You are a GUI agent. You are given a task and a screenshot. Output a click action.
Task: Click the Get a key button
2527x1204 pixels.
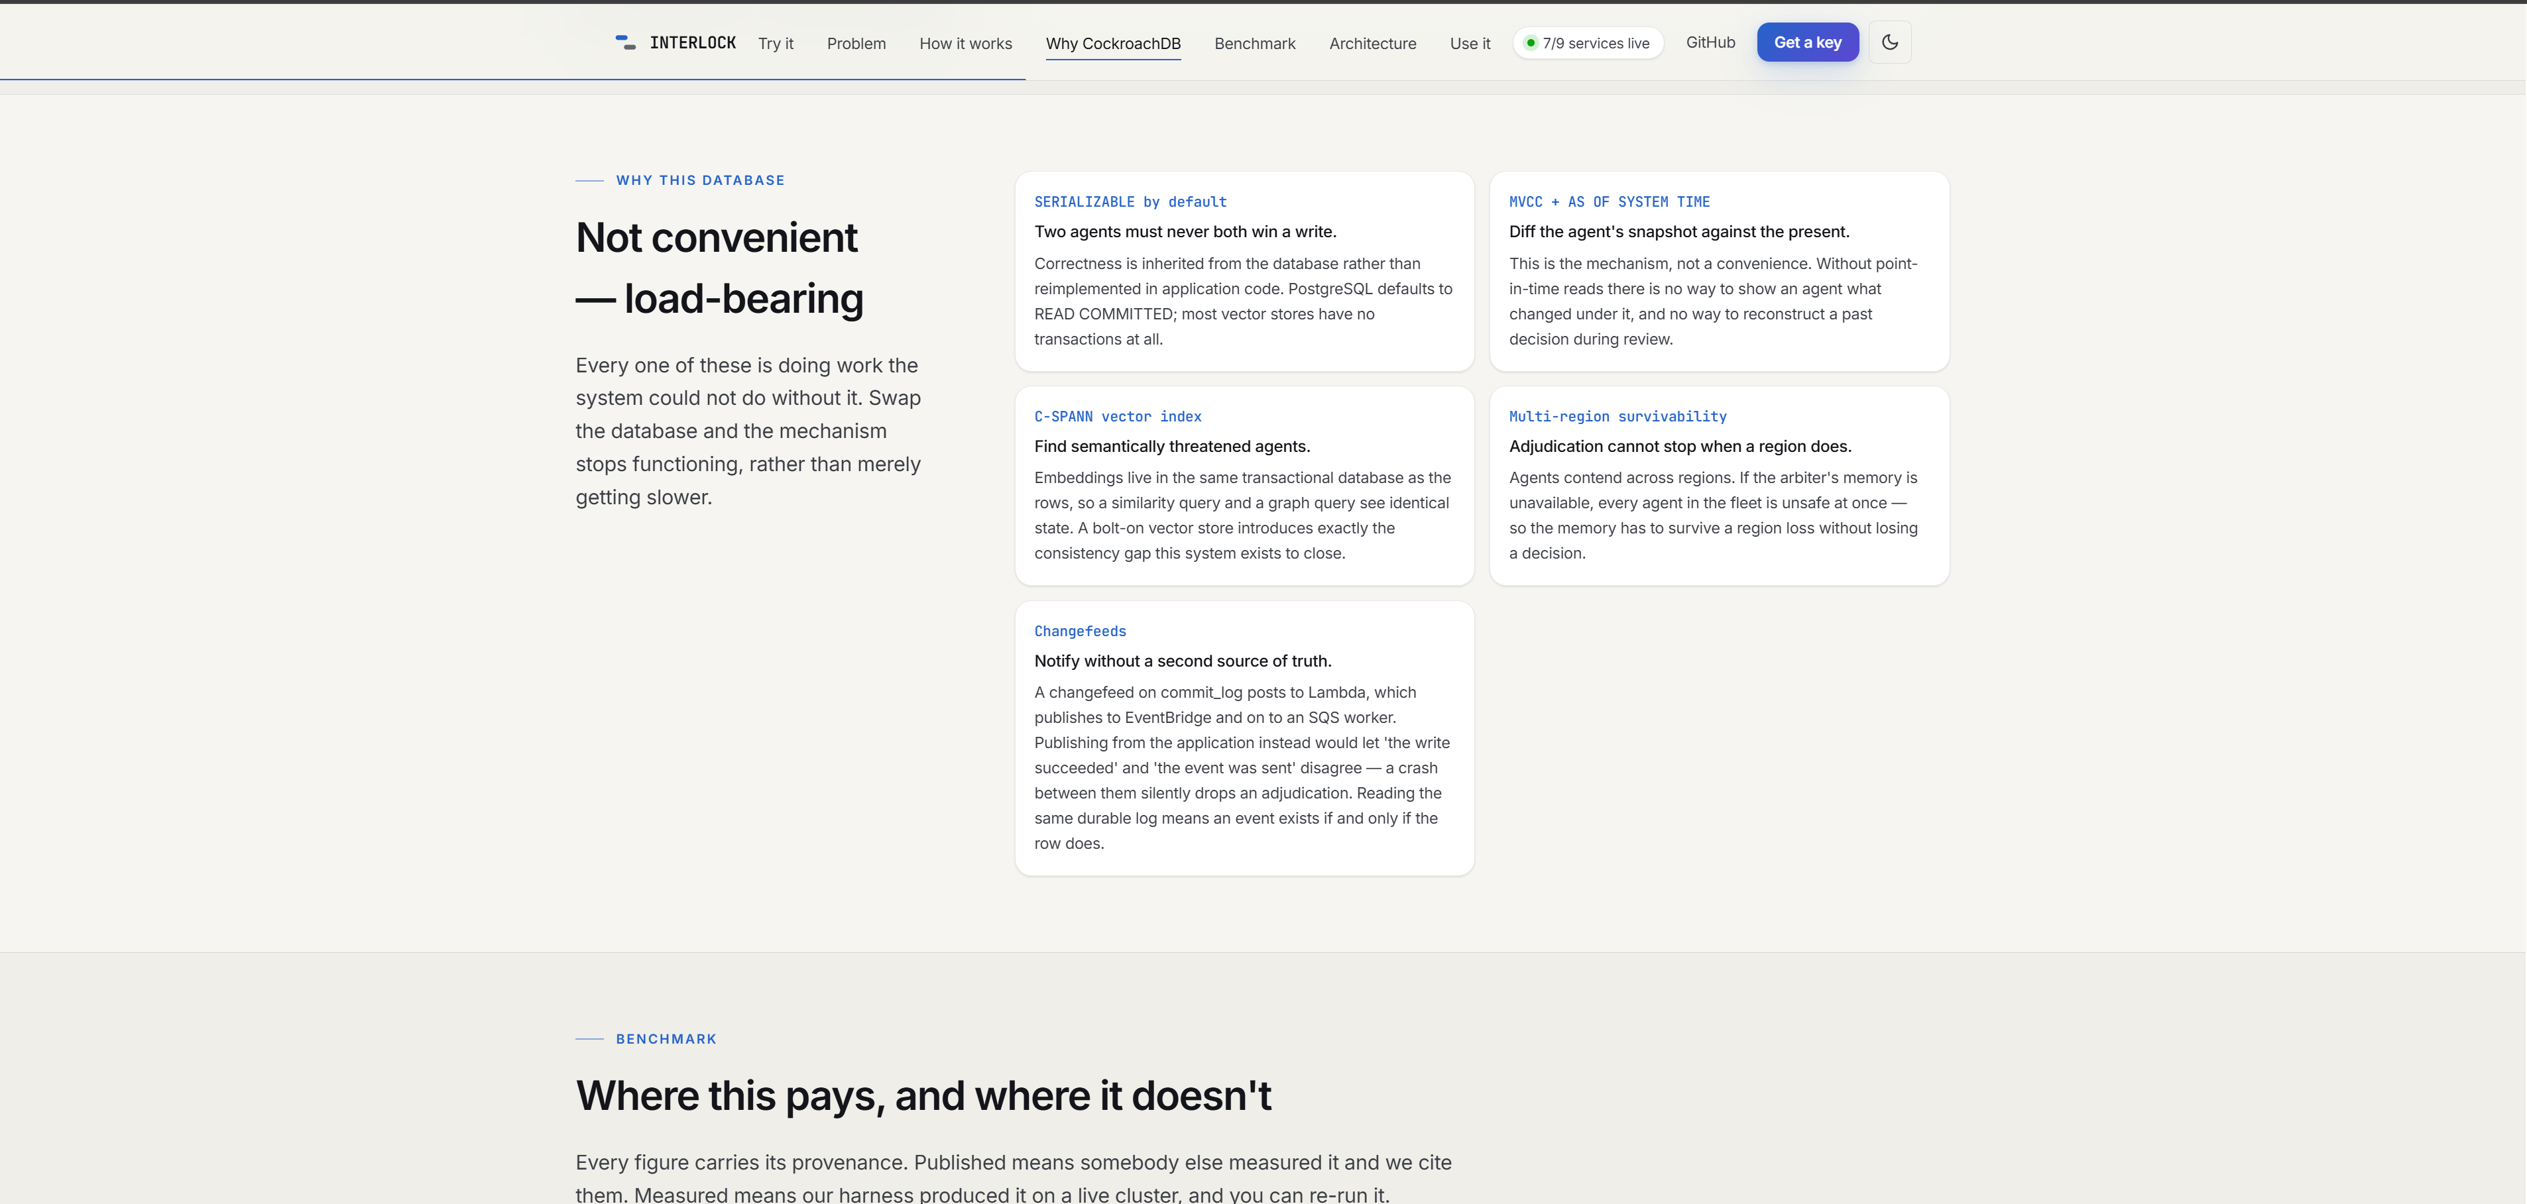(x=1807, y=42)
